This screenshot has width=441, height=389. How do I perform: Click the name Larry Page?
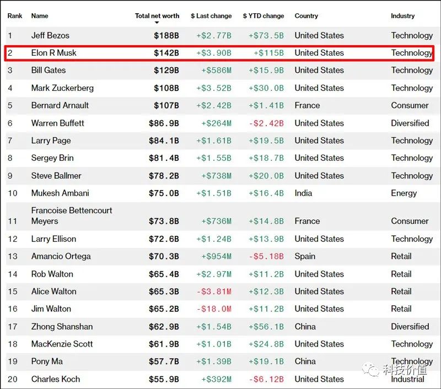pos(51,141)
